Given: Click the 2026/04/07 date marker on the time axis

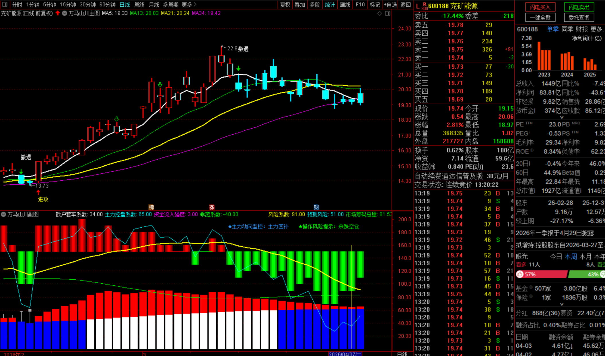Looking at the screenshot, I should coord(345,354).
